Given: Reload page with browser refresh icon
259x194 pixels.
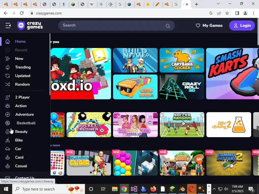Looking at the screenshot, I should [22, 13].
